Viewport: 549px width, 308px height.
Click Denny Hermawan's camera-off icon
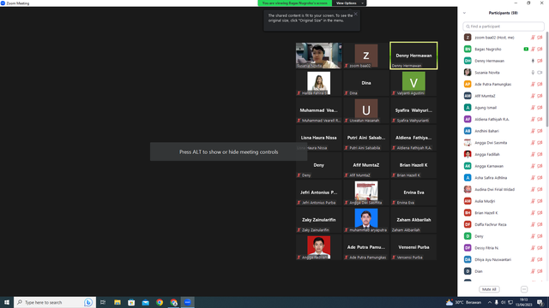[540, 61]
